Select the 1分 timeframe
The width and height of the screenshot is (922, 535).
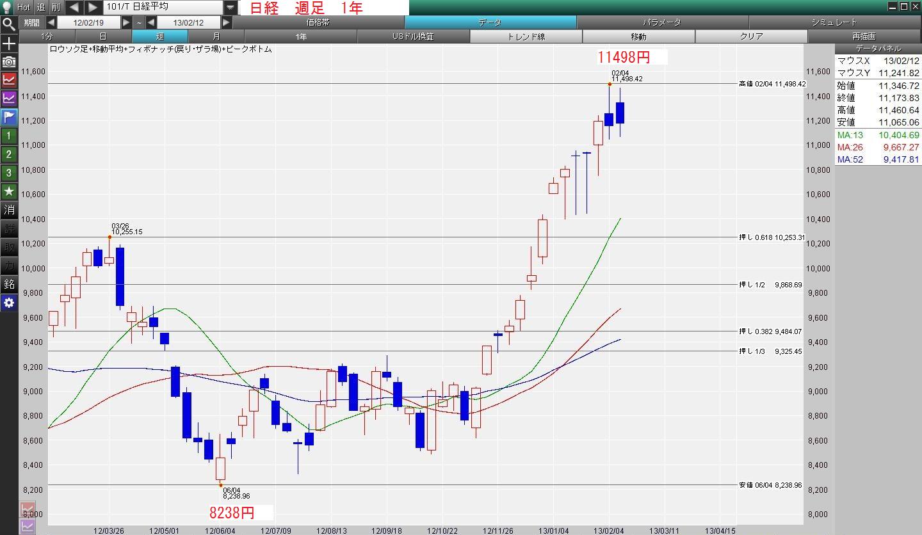[47, 36]
